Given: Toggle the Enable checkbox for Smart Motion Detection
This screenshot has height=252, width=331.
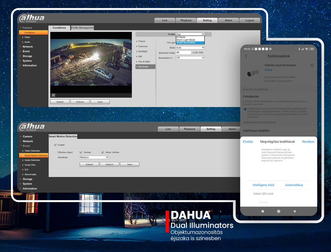Looking at the screenshot, I should click(x=55, y=145).
